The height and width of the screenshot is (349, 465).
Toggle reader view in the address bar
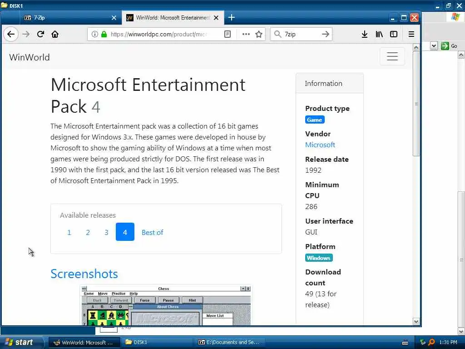(228, 34)
